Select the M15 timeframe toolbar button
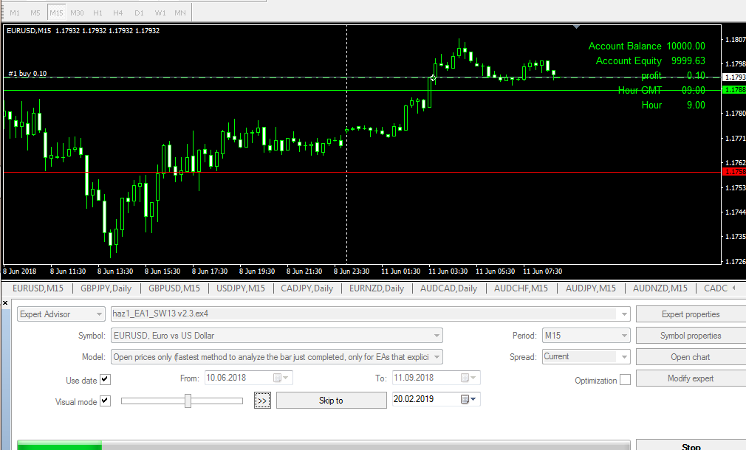Image resolution: width=746 pixels, height=450 pixels. coord(56,13)
